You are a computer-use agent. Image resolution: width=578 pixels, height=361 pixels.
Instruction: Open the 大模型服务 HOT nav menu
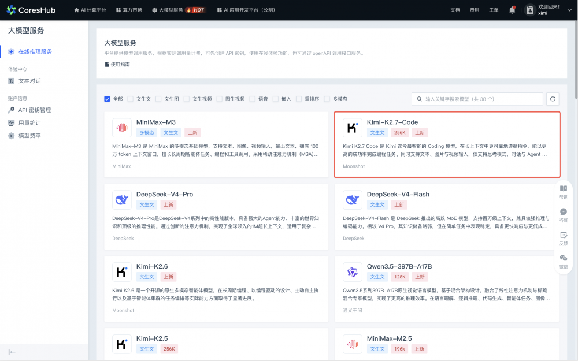(x=179, y=10)
